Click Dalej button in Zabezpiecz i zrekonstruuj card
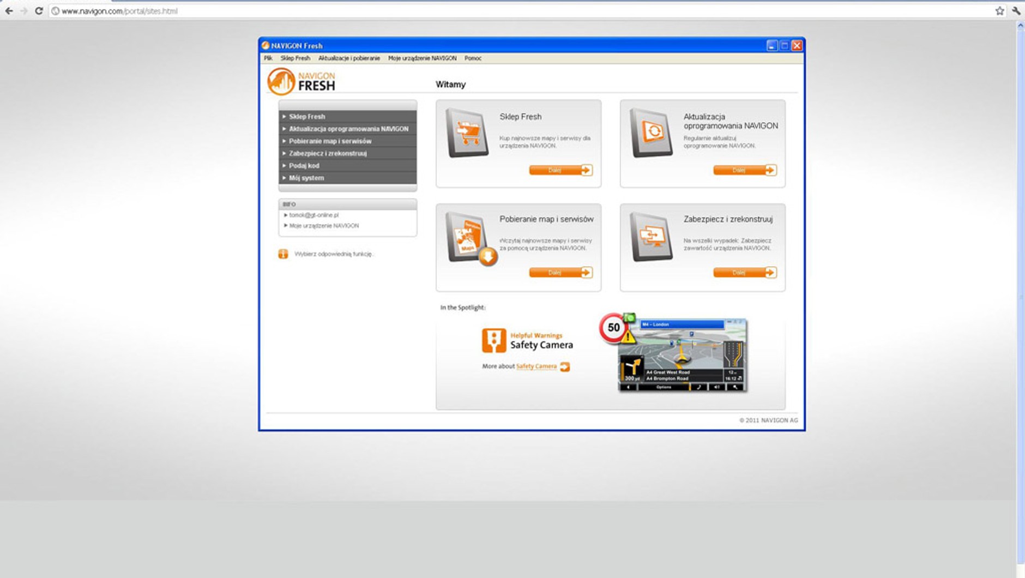The width and height of the screenshot is (1025, 578). (745, 273)
